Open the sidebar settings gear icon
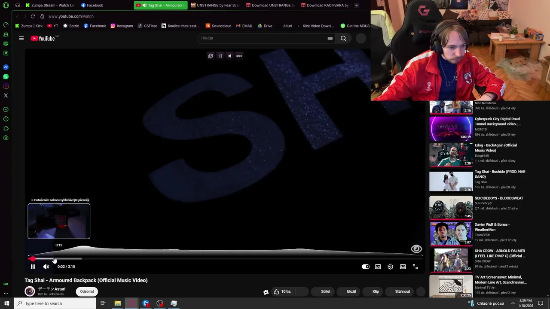 pyautogui.click(x=6, y=138)
